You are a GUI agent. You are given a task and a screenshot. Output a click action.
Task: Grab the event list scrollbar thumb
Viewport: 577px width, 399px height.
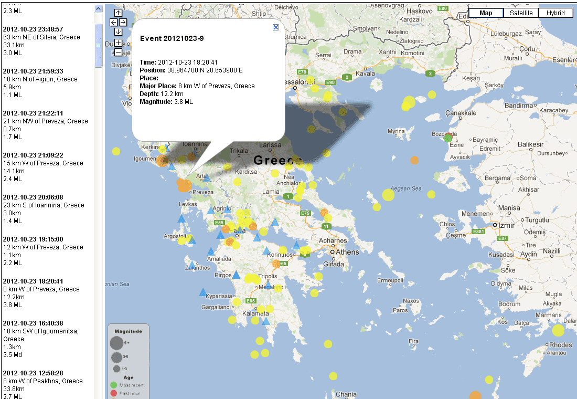pos(98,45)
